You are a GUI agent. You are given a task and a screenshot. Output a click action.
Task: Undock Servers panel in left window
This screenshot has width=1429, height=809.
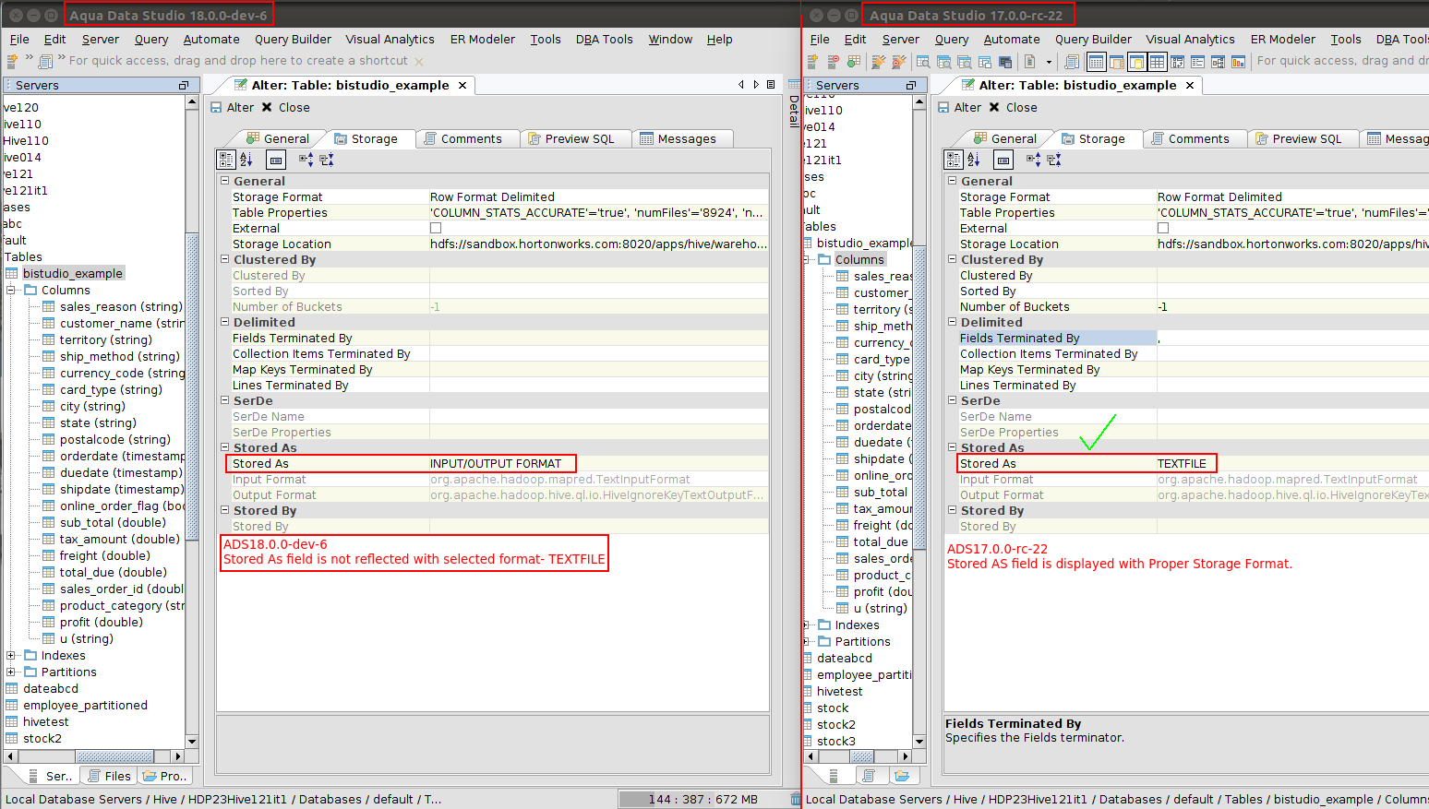183,85
